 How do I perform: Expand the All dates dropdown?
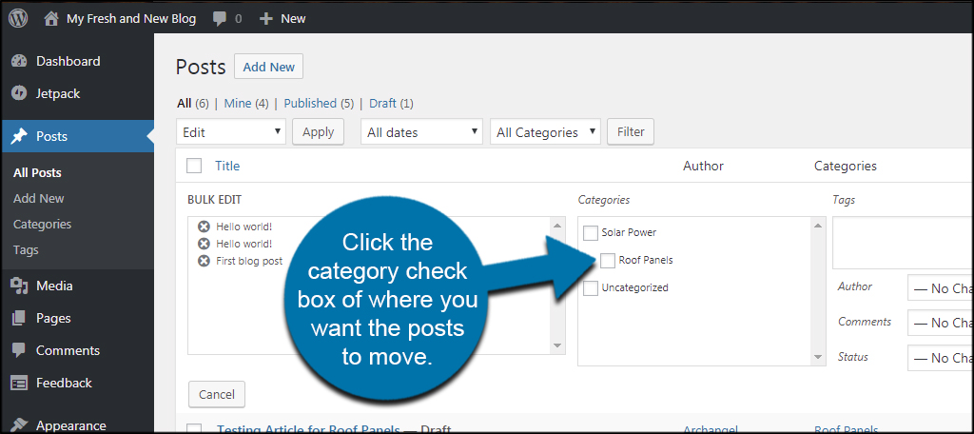click(421, 131)
